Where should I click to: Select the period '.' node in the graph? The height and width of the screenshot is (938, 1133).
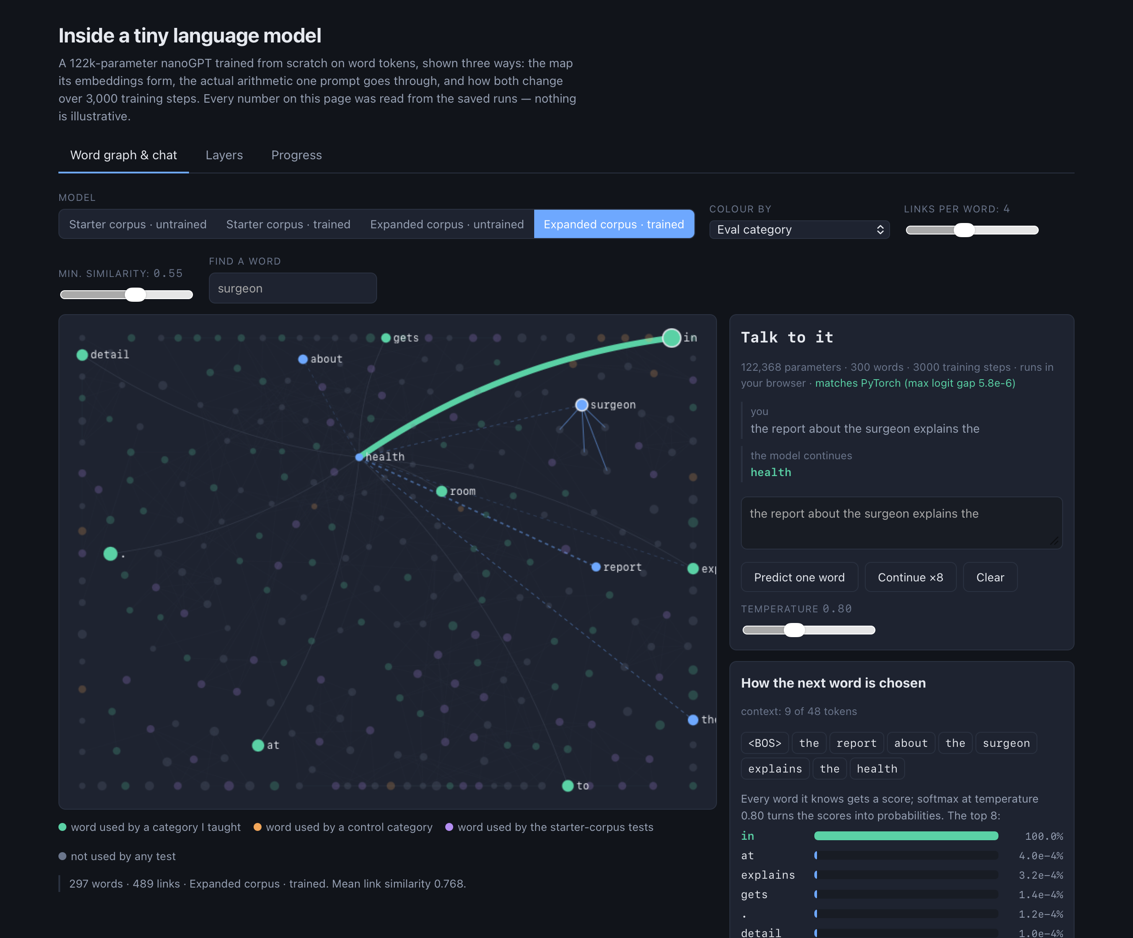[110, 554]
